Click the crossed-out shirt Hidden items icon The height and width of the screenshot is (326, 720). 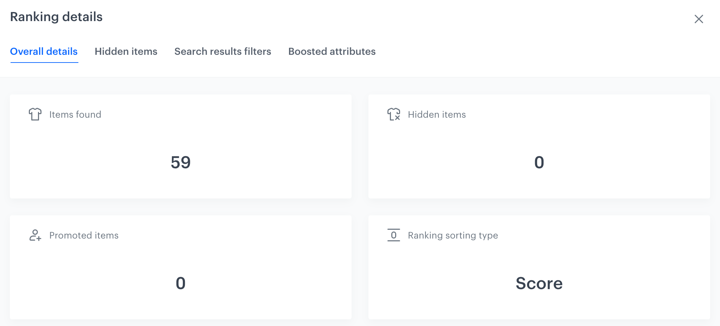pos(394,114)
